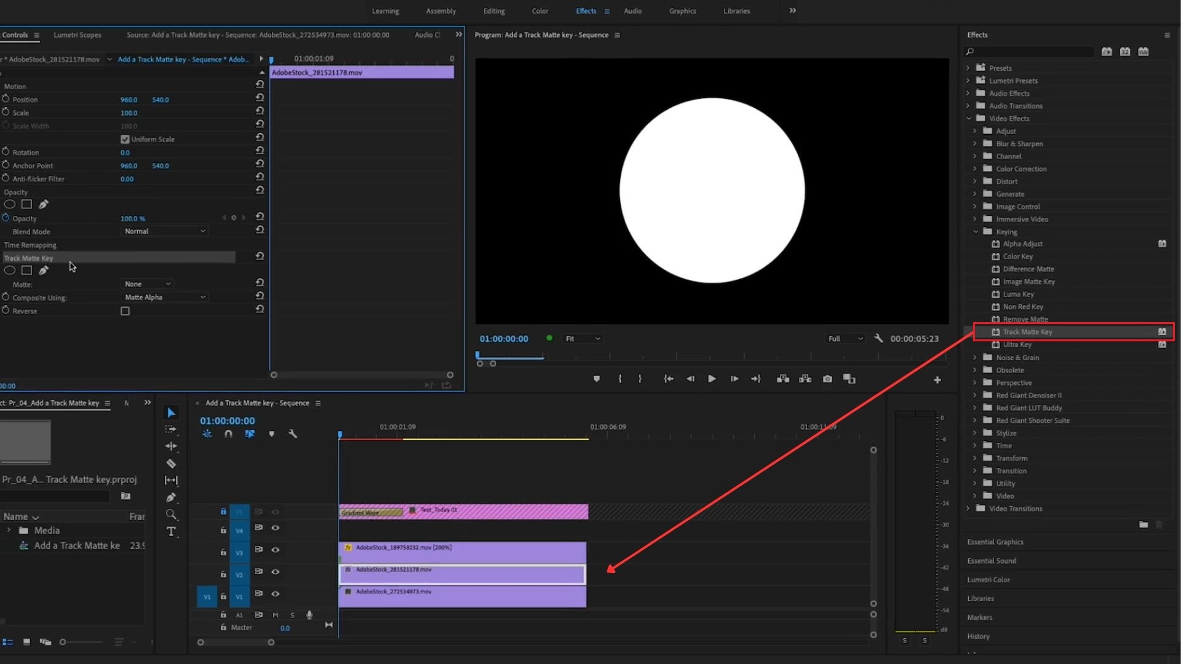Image resolution: width=1181 pixels, height=664 pixels.
Task: Open the Essential Graphics panel
Action: (x=995, y=542)
